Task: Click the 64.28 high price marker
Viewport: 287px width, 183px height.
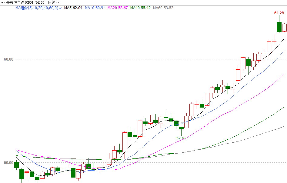Action: 279,13
